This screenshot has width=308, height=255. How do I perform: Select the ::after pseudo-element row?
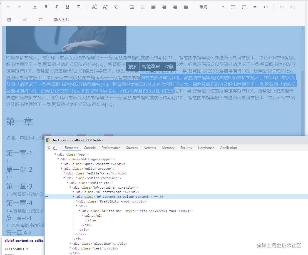tap(90, 220)
